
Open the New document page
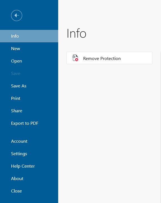pos(29,49)
